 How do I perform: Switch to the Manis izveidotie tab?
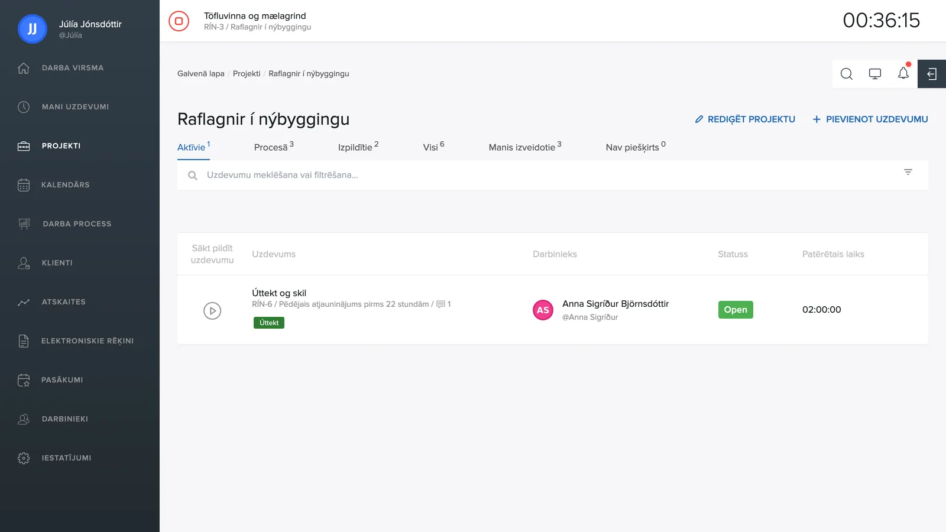pos(525,147)
